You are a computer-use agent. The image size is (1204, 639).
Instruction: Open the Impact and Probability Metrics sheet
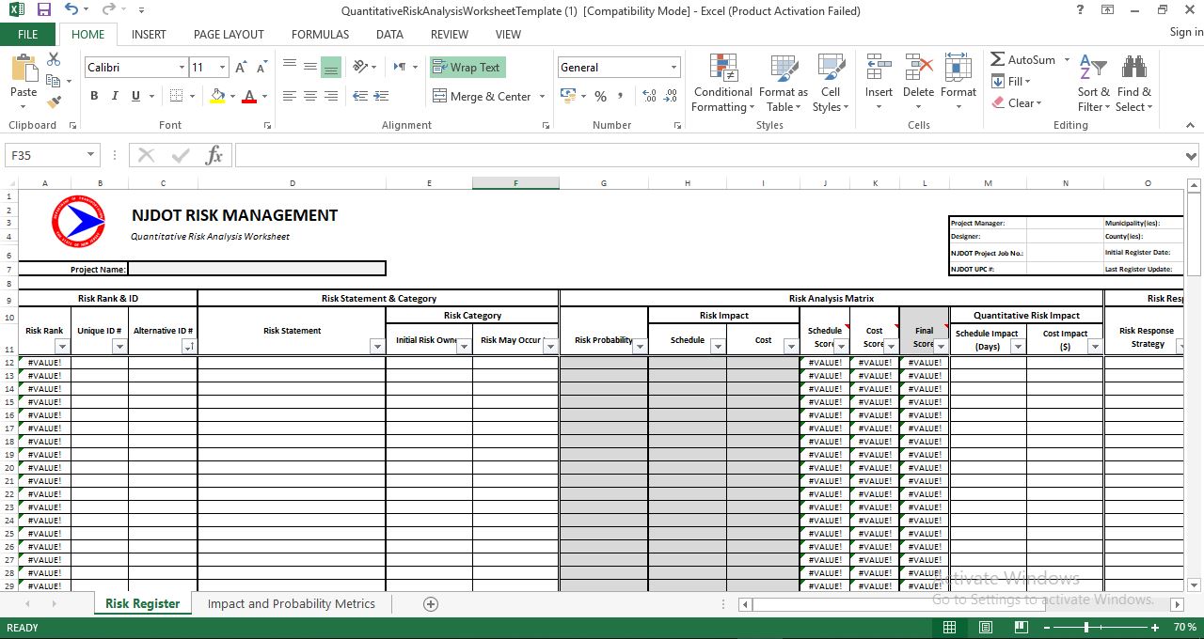point(292,603)
